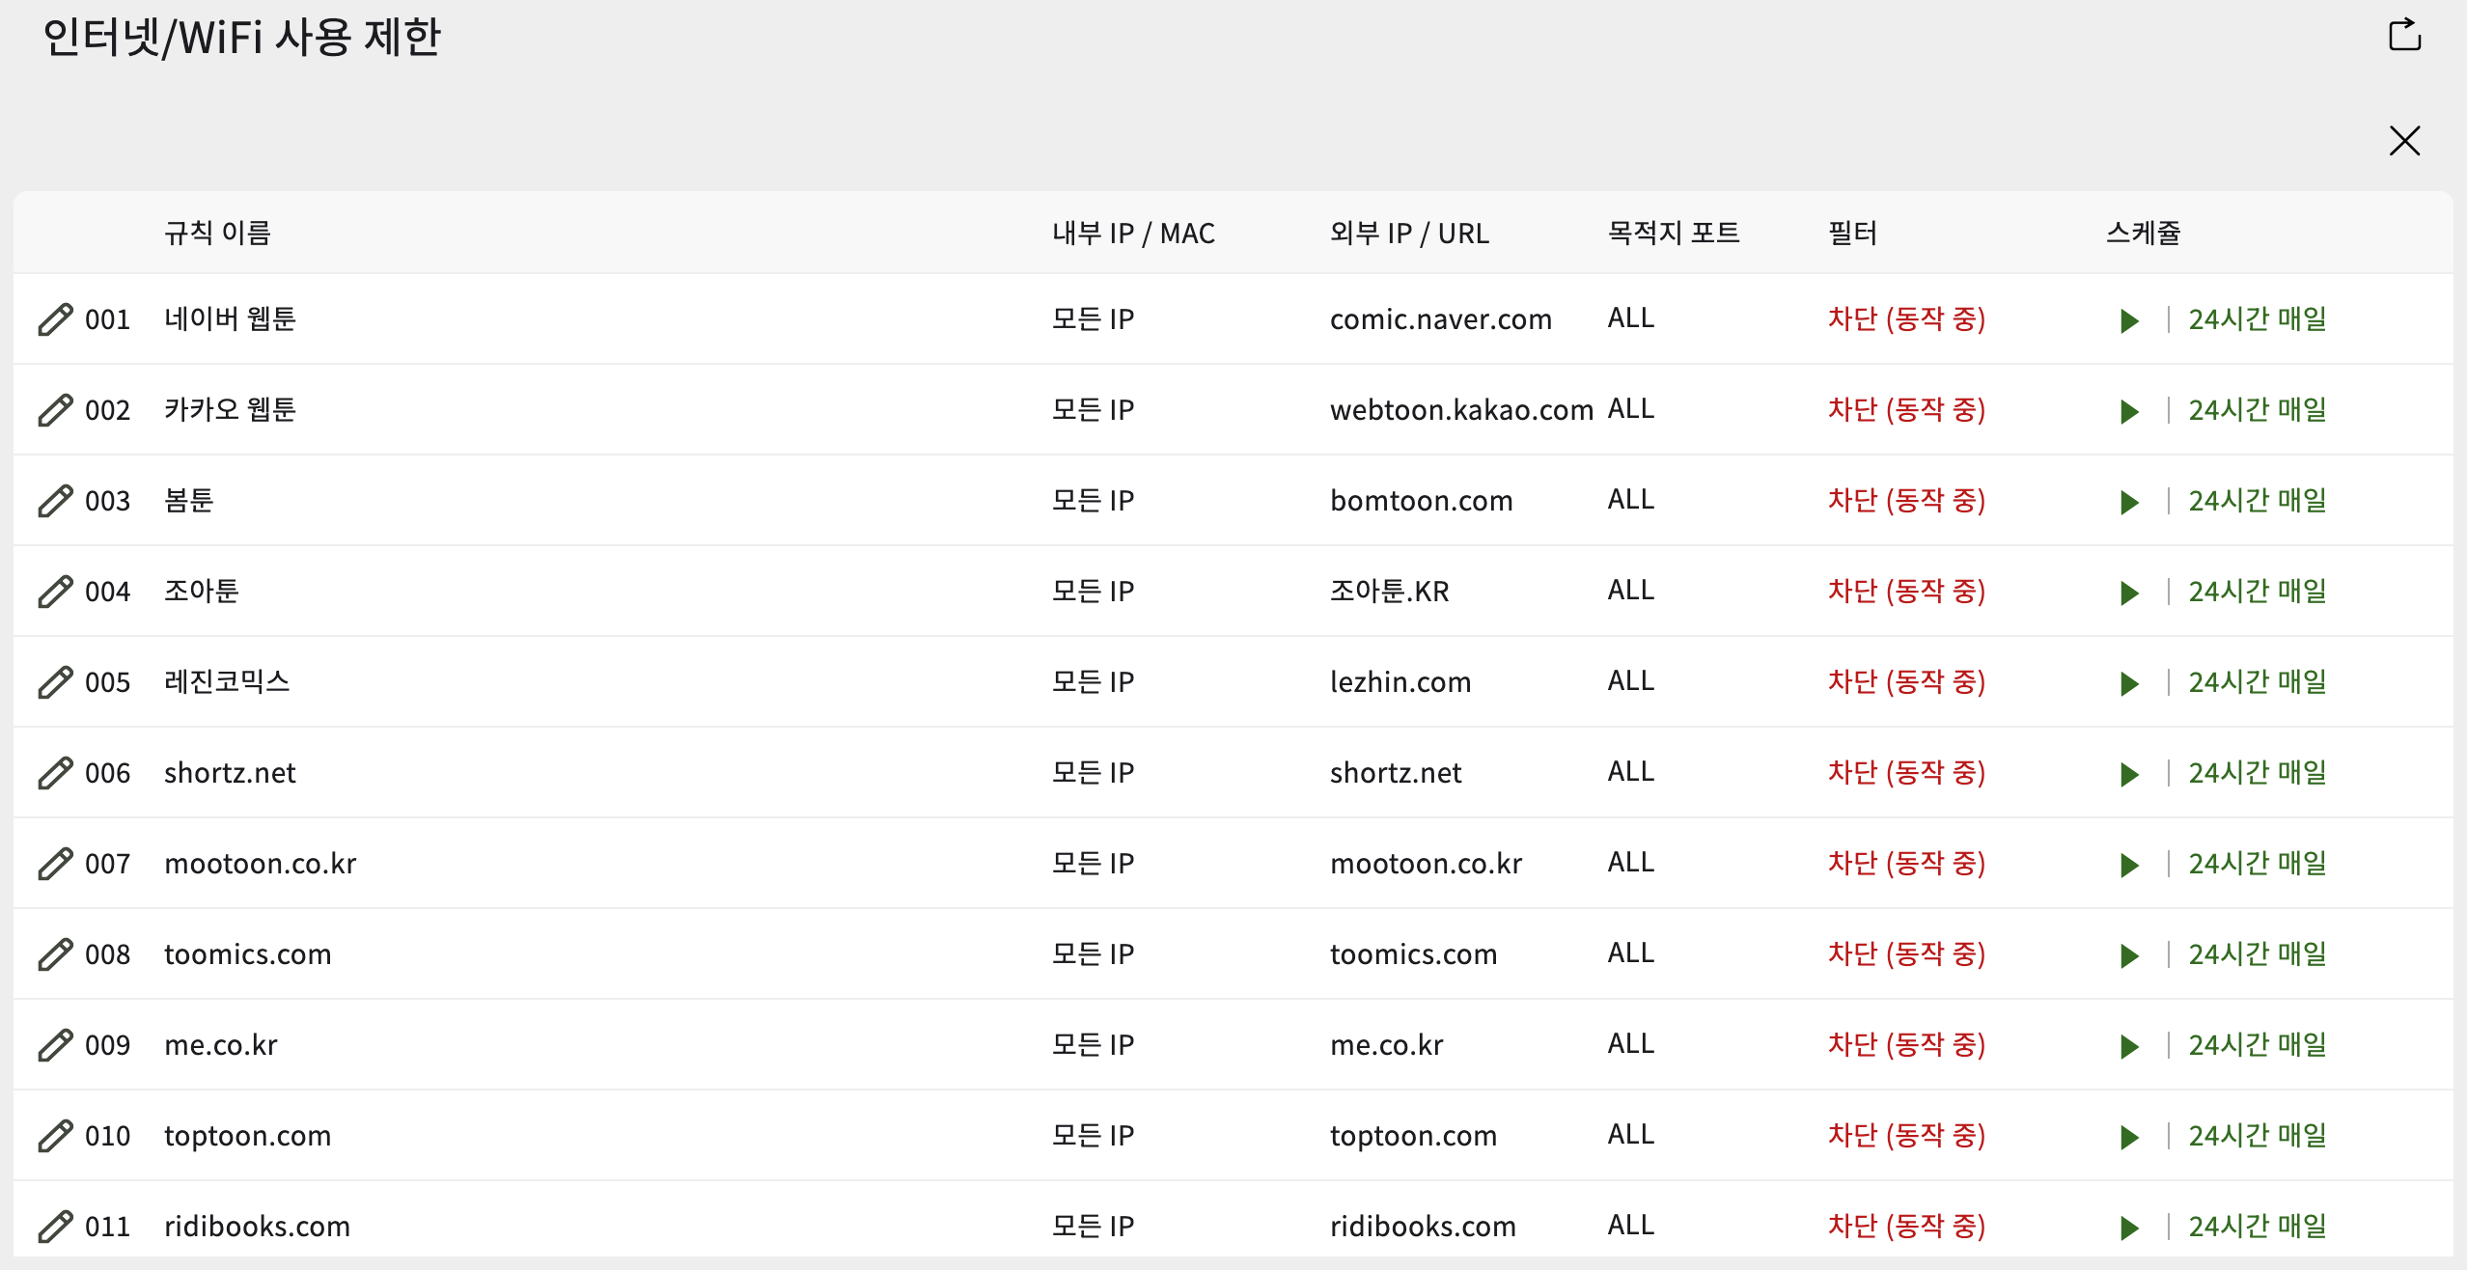This screenshot has height=1270, width=2467.
Task: Click the 외부 IP / URL column header
Action: coord(1409,233)
